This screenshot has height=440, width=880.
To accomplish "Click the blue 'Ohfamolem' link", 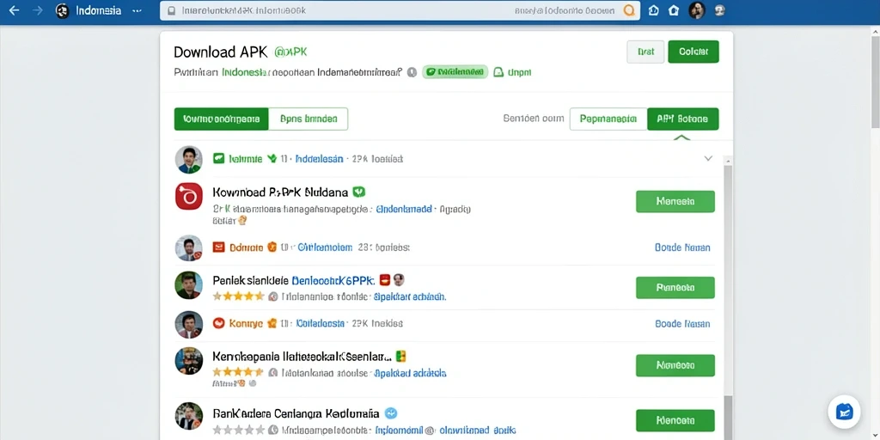I will (325, 247).
